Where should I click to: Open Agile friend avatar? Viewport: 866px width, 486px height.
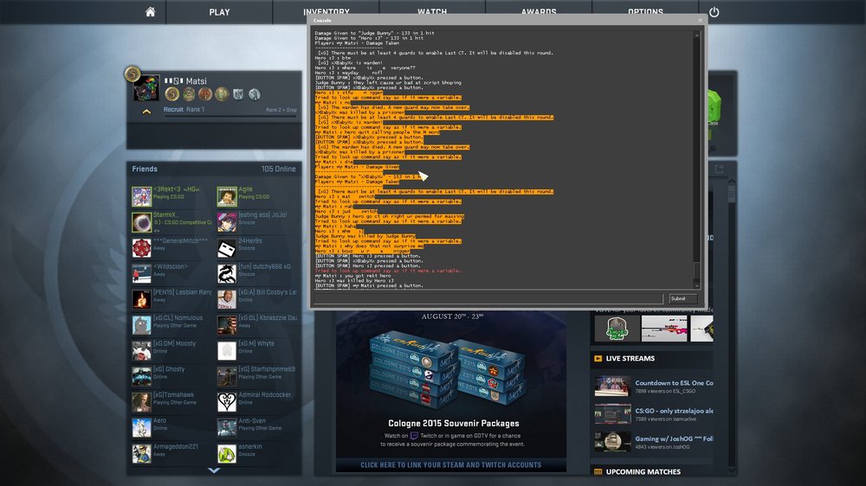pyautogui.click(x=226, y=196)
